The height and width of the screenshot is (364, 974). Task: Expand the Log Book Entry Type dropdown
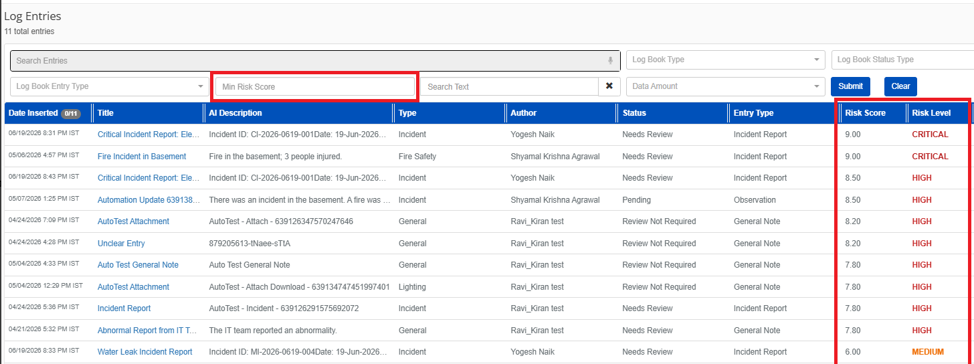click(110, 86)
